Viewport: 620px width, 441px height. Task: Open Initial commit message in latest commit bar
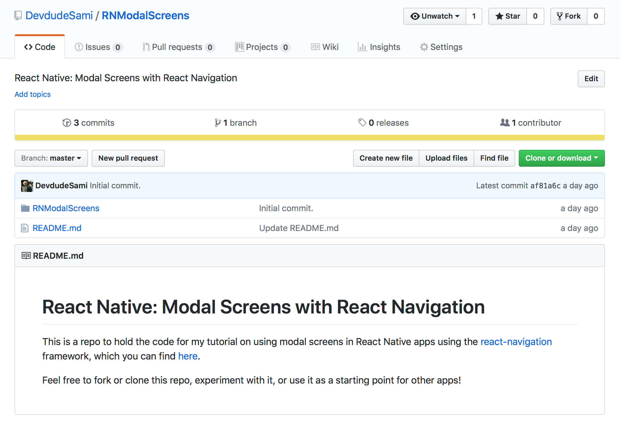pyautogui.click(x=115, y=186)
